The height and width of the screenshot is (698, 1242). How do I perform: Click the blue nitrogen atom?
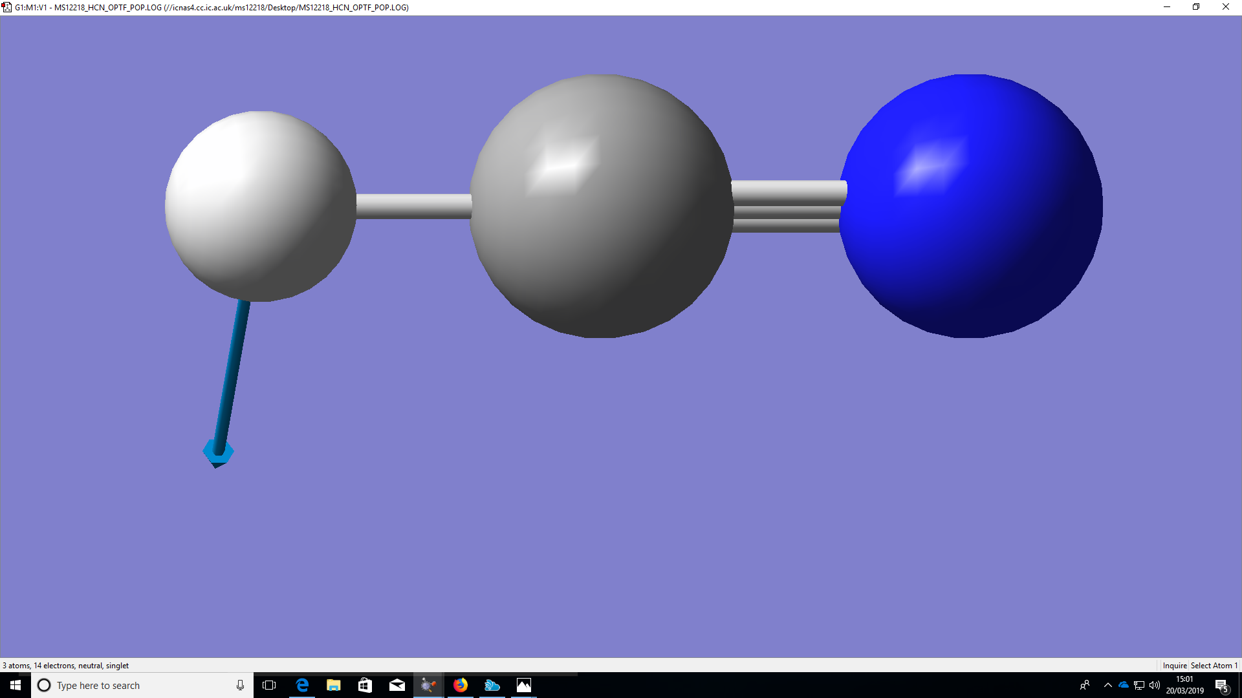(x=970, y=206)
